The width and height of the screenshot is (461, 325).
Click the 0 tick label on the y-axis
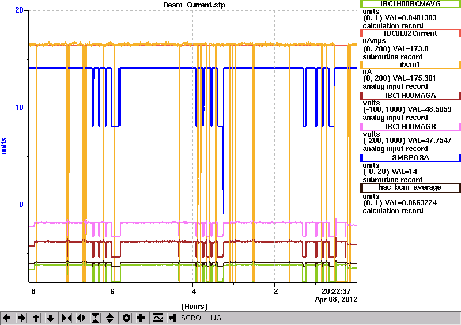(21, 205)
